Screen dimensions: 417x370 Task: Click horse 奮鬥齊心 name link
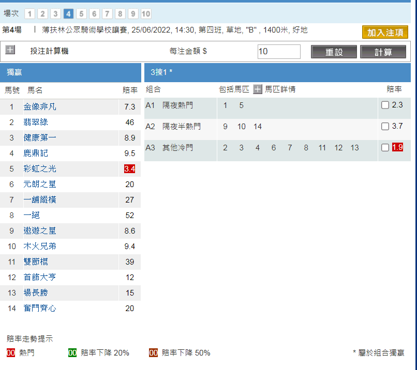tap(40, 309)
